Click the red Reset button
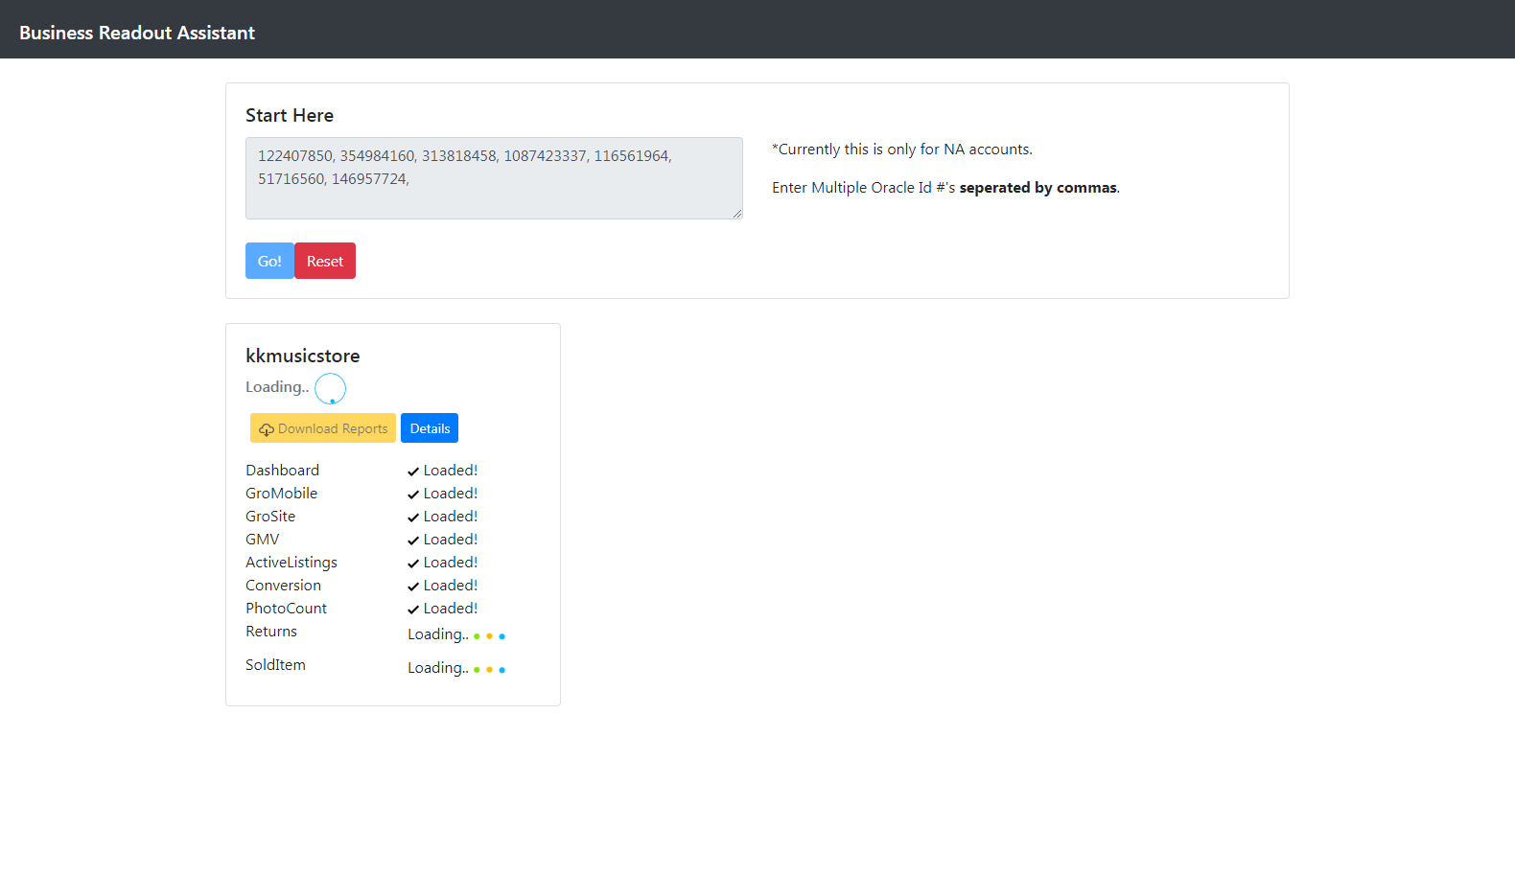The height and width of the screenshot is (875, 1515). pos(325,261)
